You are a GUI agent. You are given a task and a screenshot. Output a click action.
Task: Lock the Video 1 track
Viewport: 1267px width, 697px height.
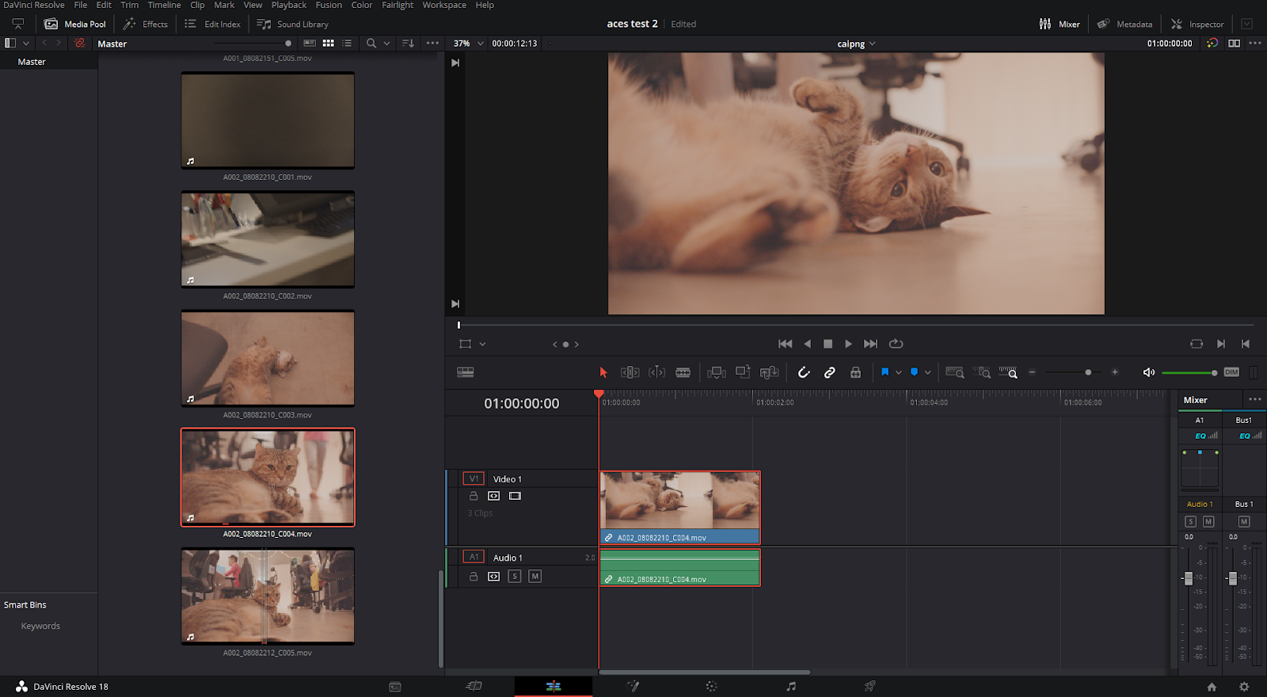click(x=474, y=496)
